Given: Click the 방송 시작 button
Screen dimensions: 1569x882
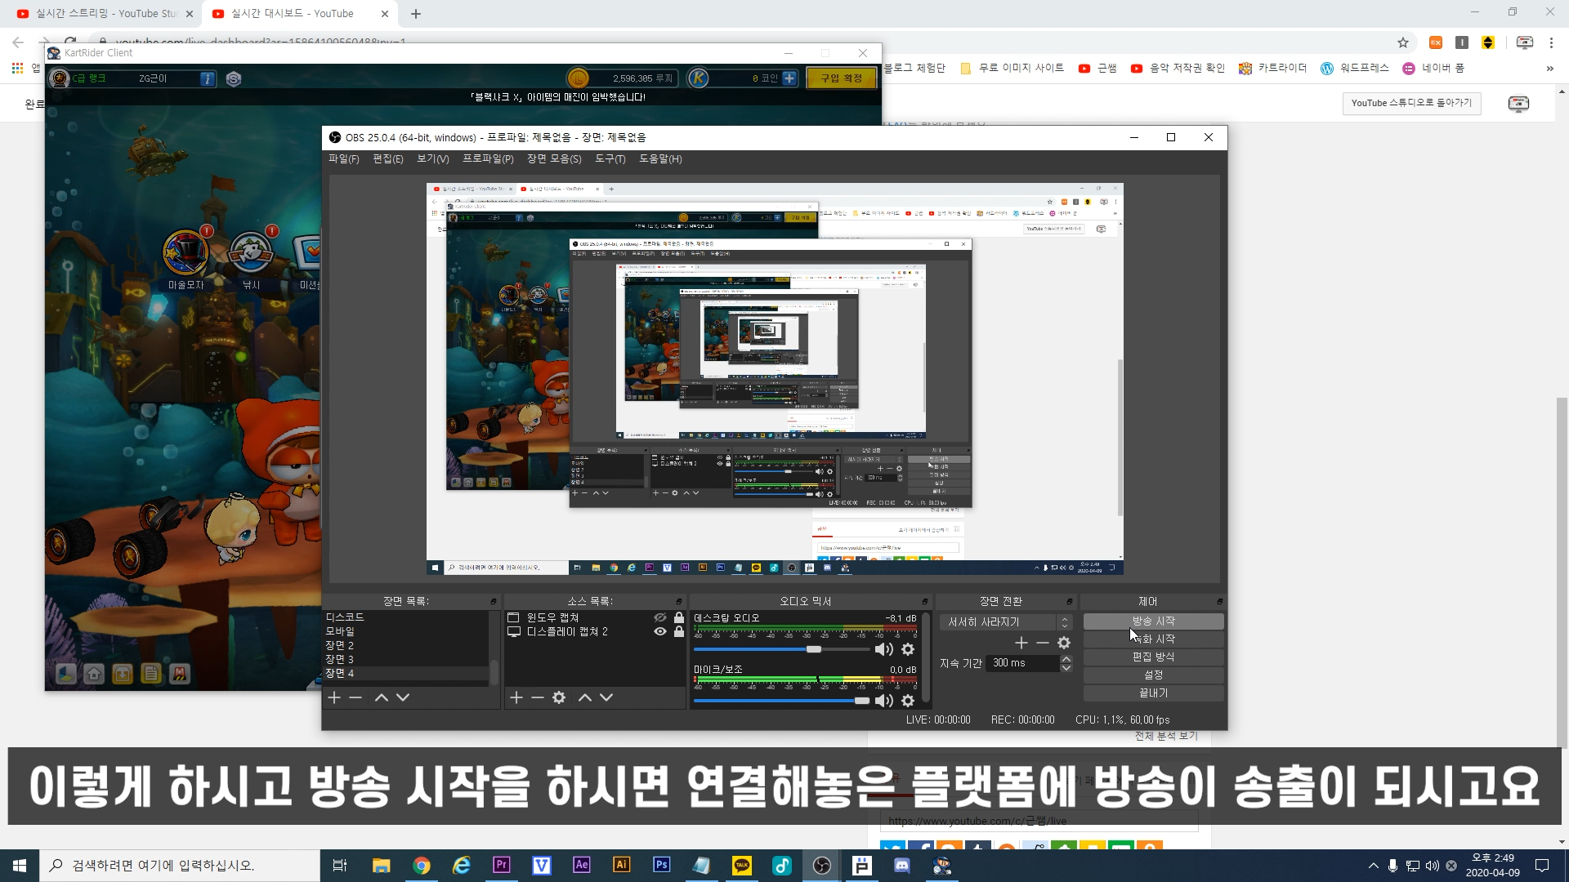Looking at the screenshot, I should (x=1153, y=621).
